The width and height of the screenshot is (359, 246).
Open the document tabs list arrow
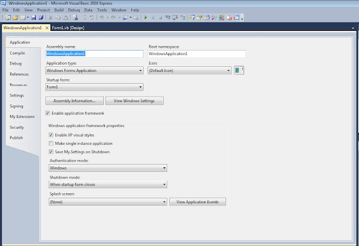pyautogui.click(x=353, y=28)
